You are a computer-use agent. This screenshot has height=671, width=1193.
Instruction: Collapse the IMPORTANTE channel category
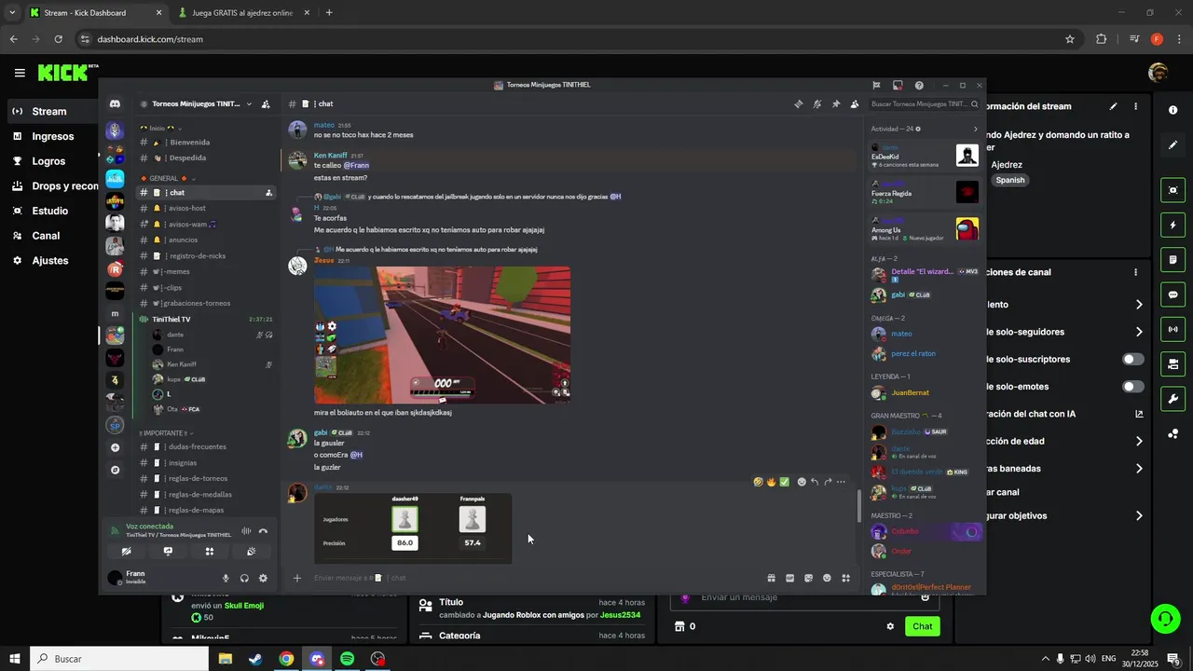[x=166, y=433]
